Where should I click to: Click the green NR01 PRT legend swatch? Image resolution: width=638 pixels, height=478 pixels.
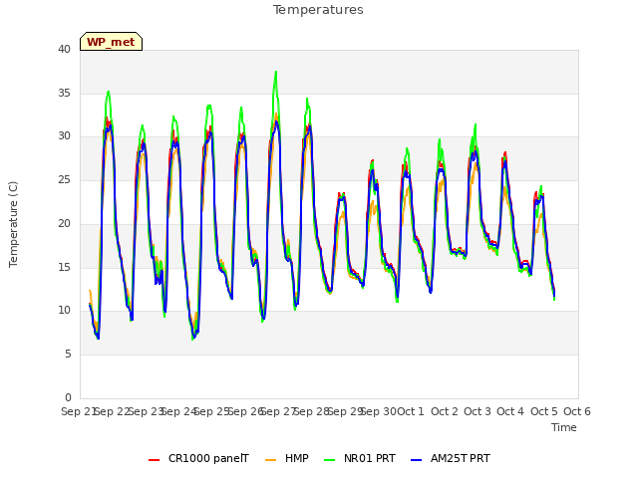330,460
